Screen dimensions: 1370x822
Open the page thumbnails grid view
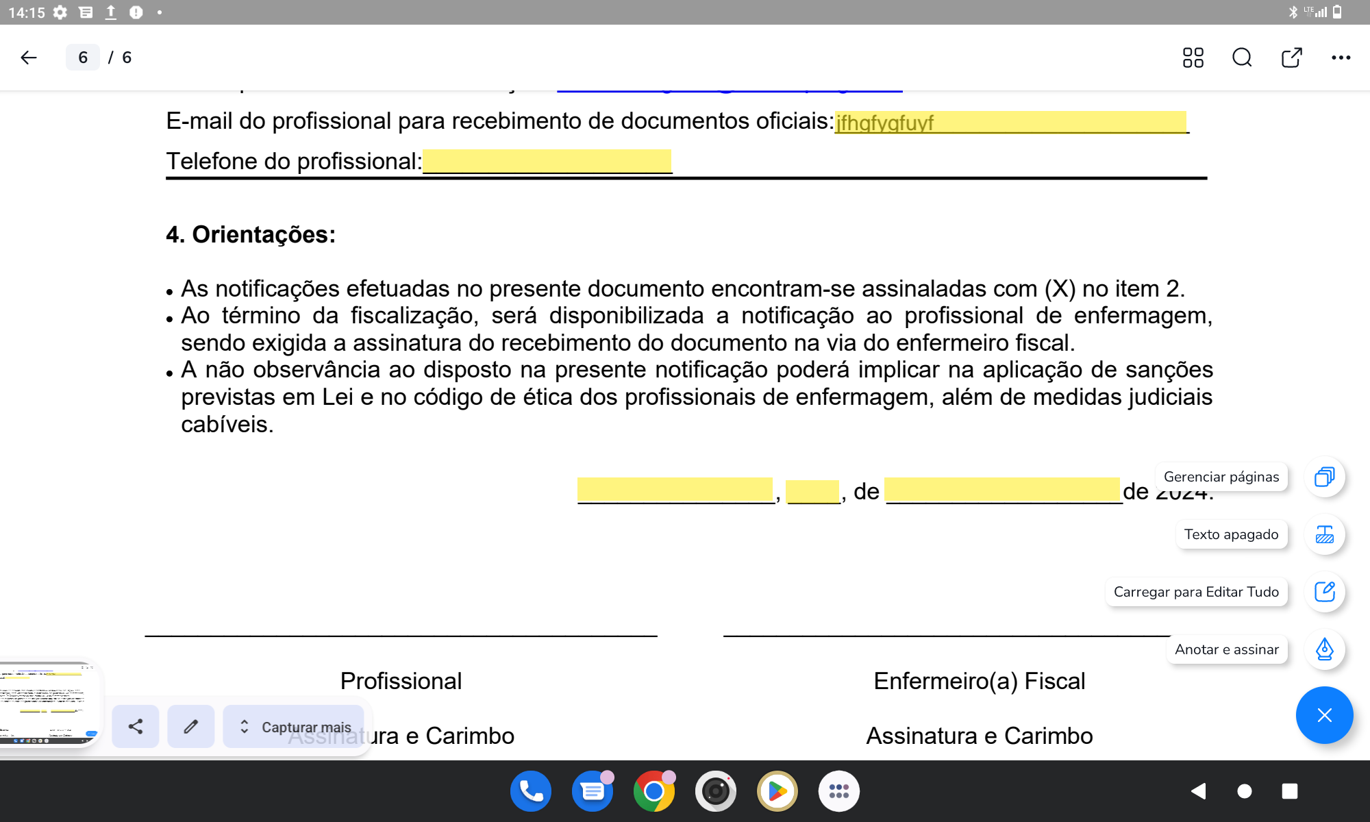click(x=1193, y=58)
